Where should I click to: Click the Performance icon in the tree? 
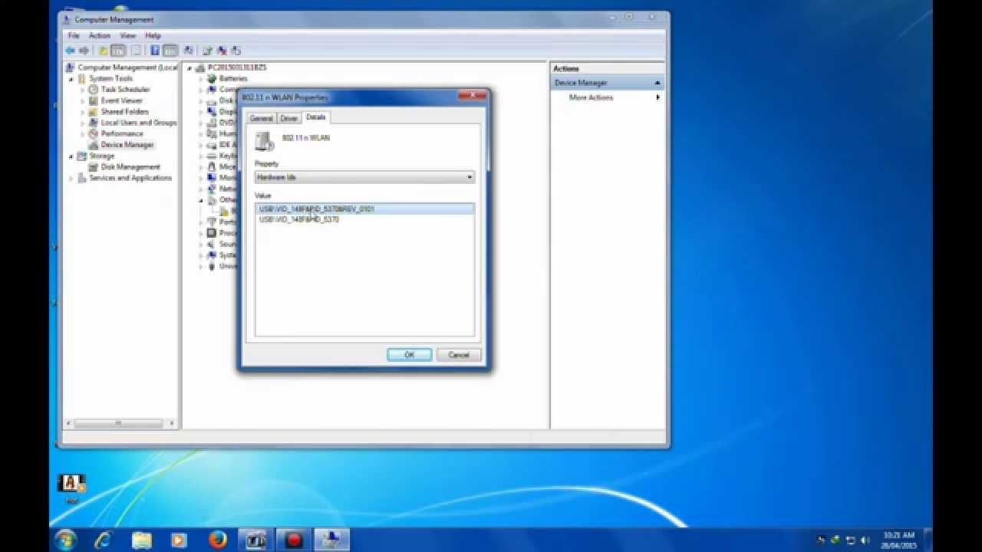[94, 133]
